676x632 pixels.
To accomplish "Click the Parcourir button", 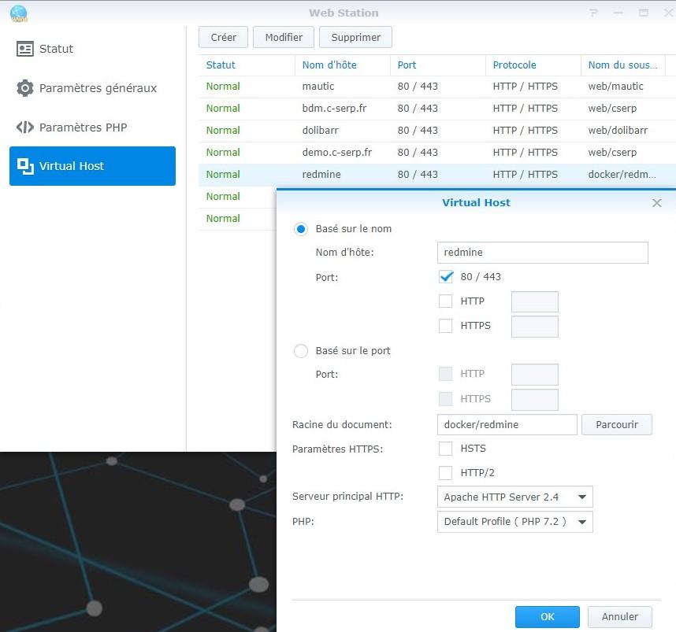I will [x=616, y=424].
